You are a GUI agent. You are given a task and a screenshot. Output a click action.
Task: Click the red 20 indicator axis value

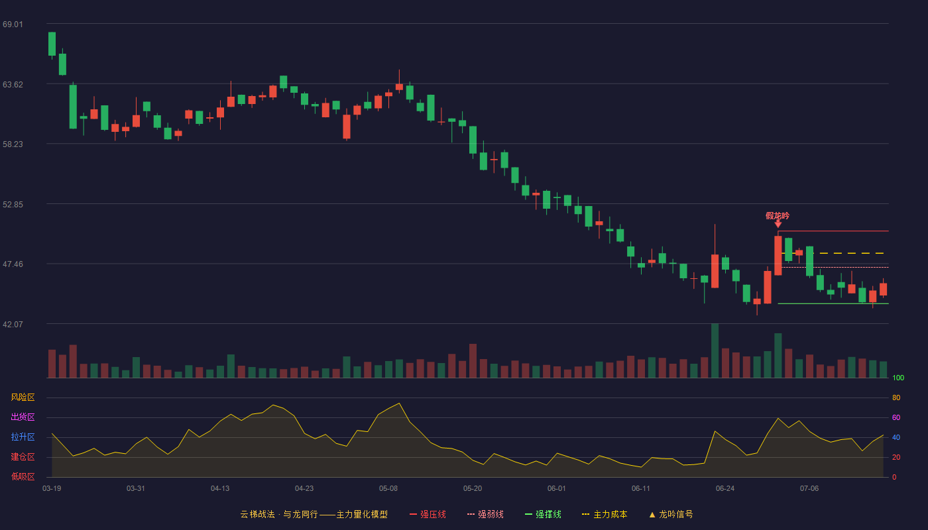pos(896,457)
